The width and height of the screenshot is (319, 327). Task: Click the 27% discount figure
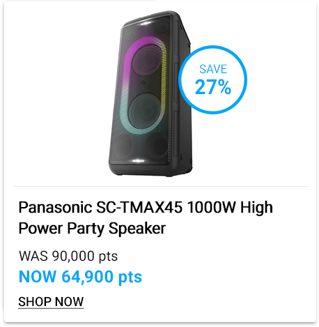213,87
